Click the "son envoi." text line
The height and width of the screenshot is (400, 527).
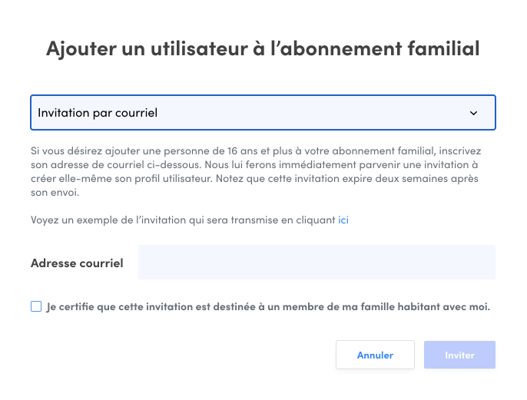[x=51, y=192]
